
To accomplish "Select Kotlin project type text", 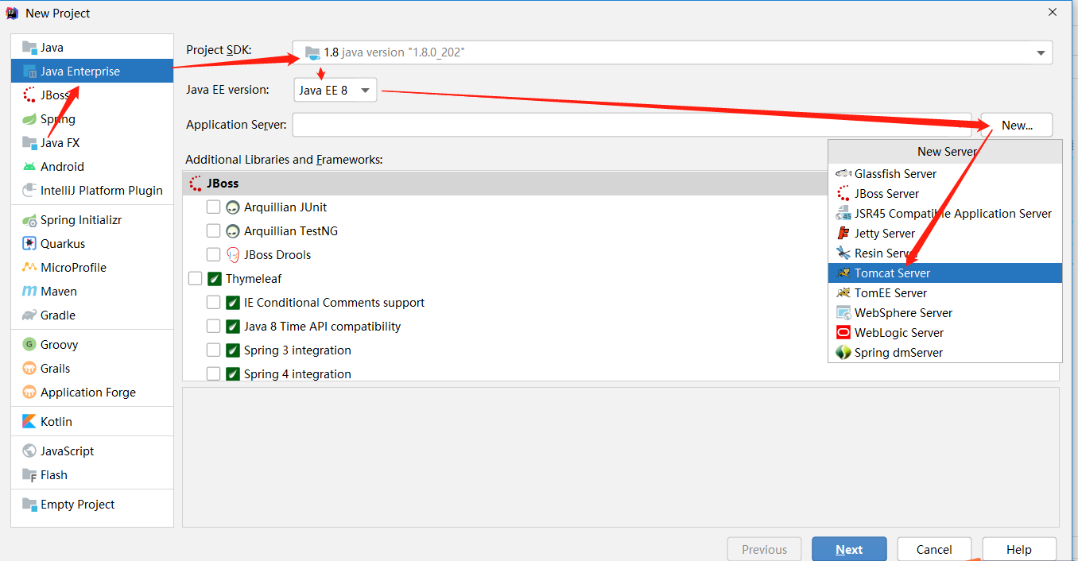I will tap(56, 422).
